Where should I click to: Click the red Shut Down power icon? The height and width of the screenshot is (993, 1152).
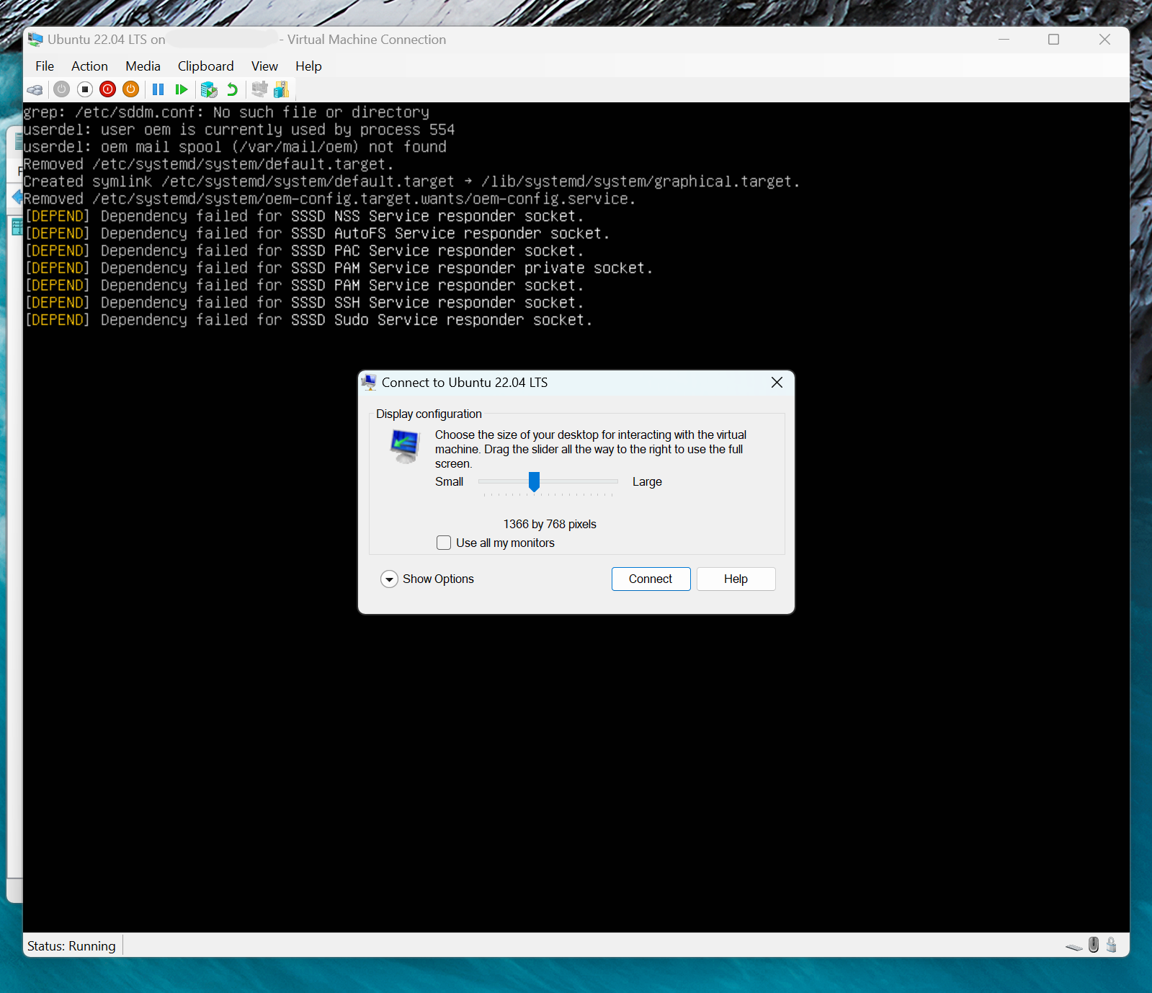pyautogui.click(x=108, y=89)
